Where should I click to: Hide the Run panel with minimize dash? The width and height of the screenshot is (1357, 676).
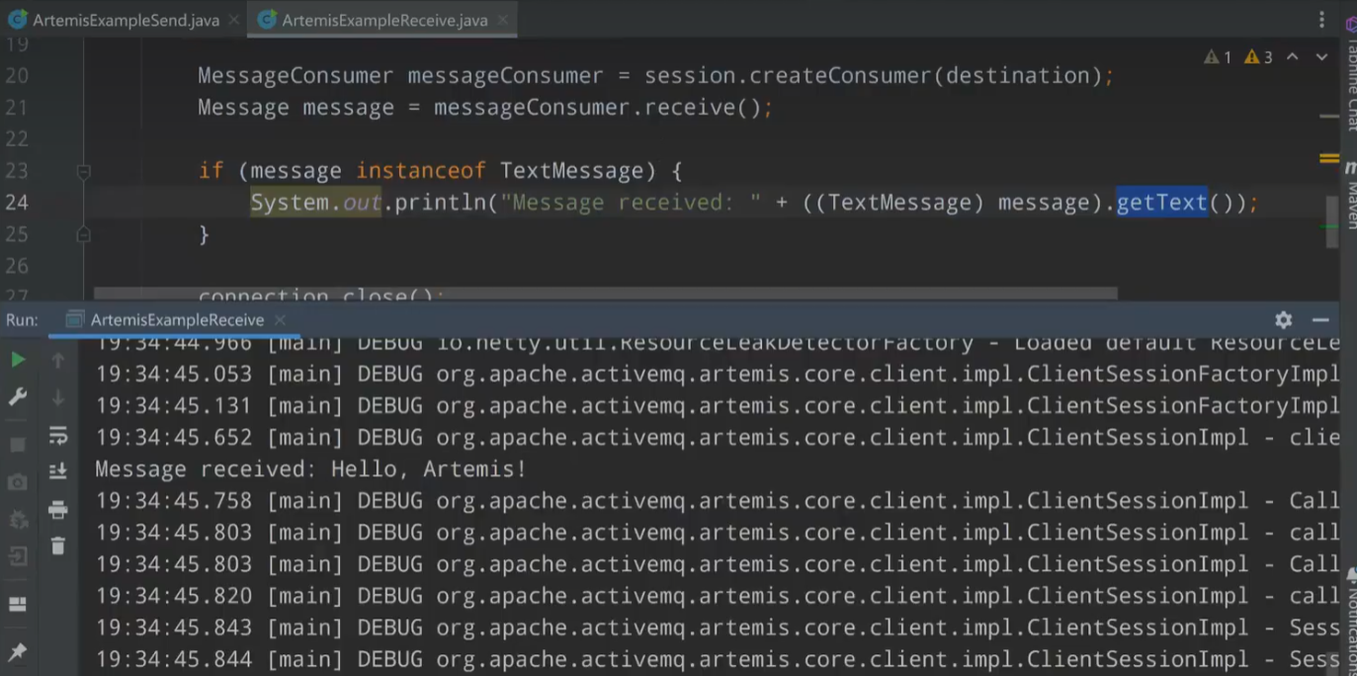[1320, 320]
